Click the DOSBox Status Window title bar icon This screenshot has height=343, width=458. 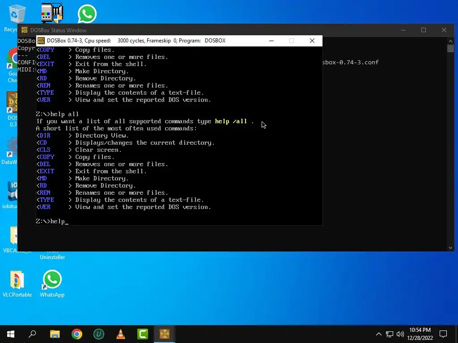click(x=25, y=30)
